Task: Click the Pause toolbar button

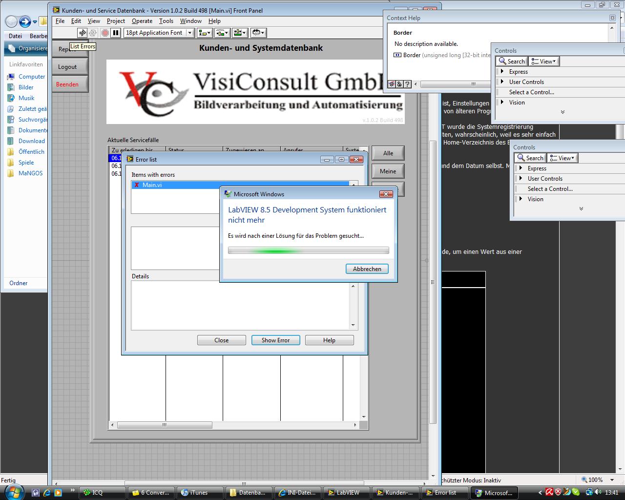Action: tap(116, 33)
